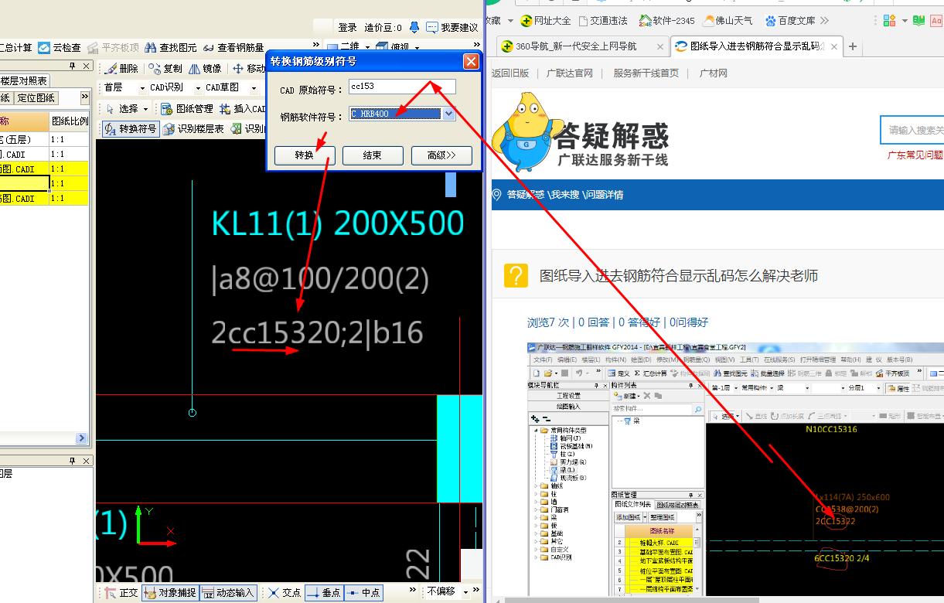The height and width of the screenshot is (603, 944).
Task: Click the CAD原始符号 input field
Action: pos(402,87)
